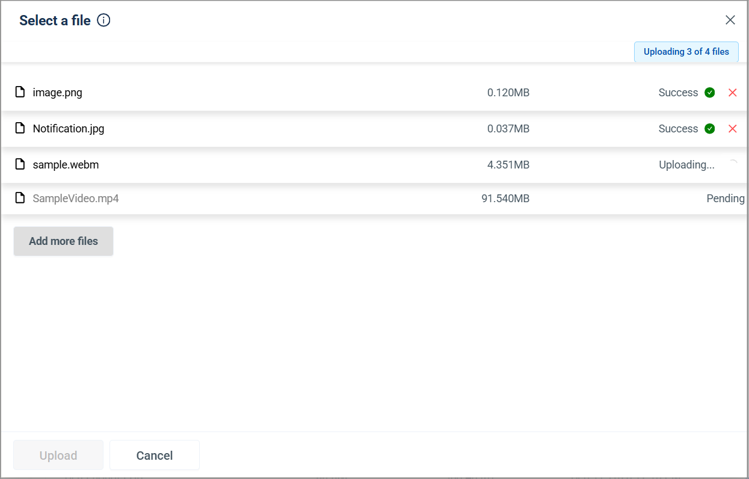Screen dimensions: 749x479
Task: Click the Success status for Notification.jpg
Action: point(679,129)
